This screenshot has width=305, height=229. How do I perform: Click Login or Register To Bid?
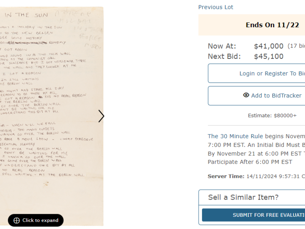click(272, 73)
